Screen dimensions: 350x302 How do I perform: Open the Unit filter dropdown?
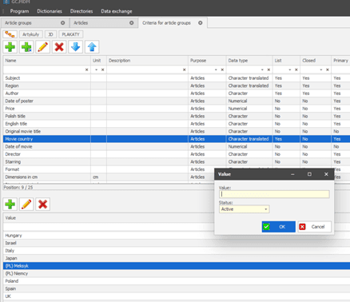96,70
